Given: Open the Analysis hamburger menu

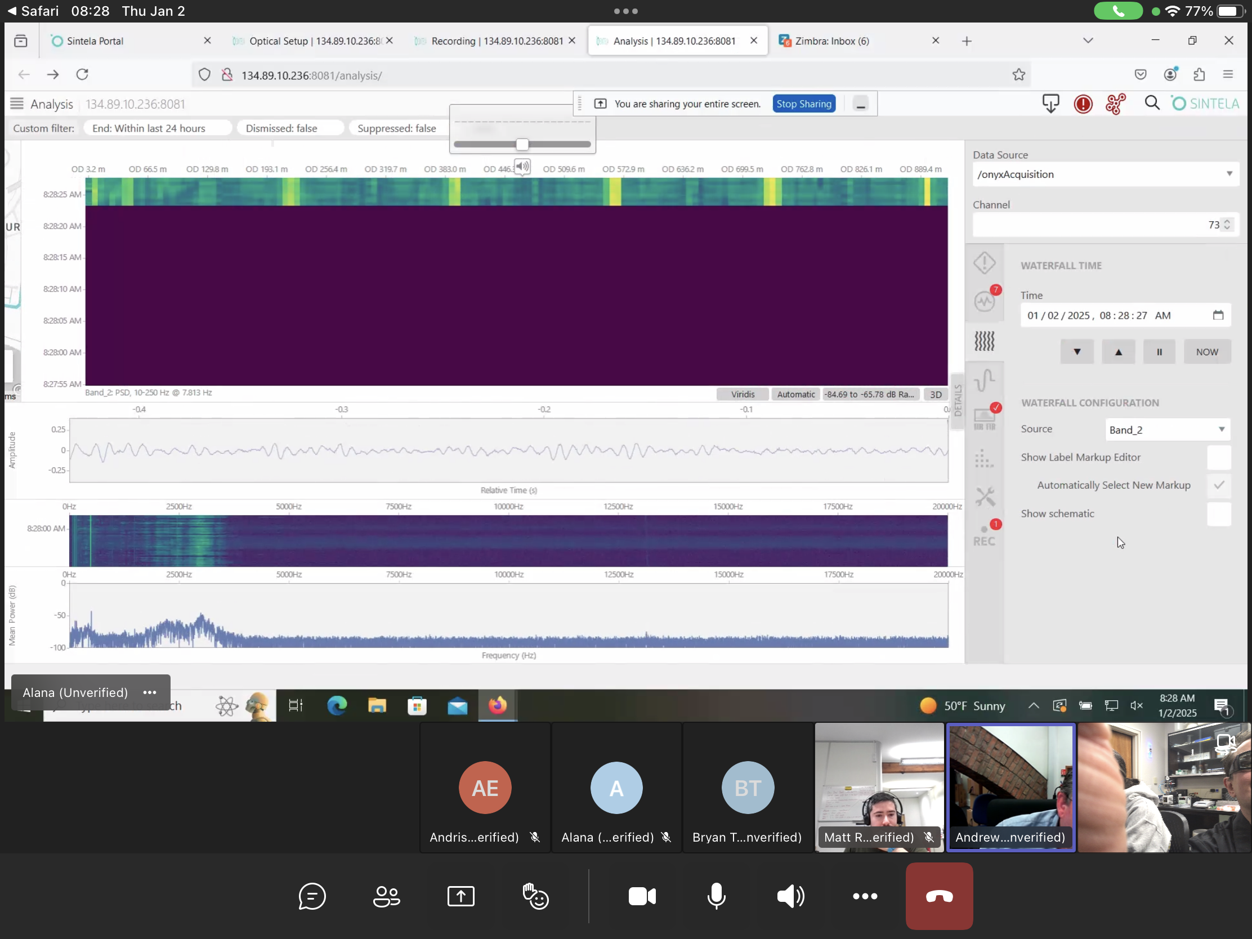Looking at the screenshot, I should point(17,104).
